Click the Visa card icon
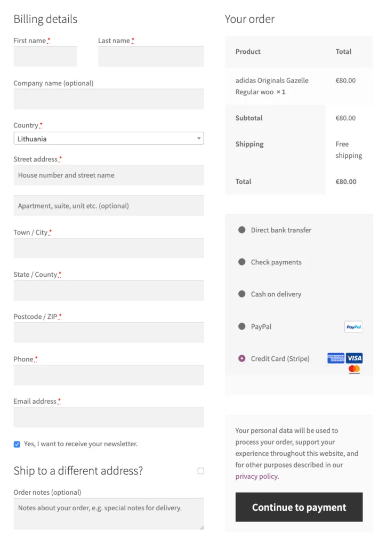 pyautogui.click(x=354, y=358)
